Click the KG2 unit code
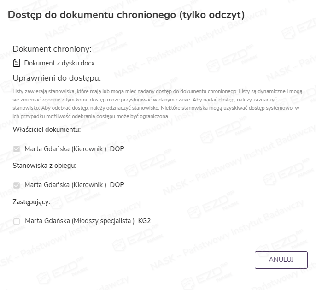316x290 pixels. (x=144, y=221)
